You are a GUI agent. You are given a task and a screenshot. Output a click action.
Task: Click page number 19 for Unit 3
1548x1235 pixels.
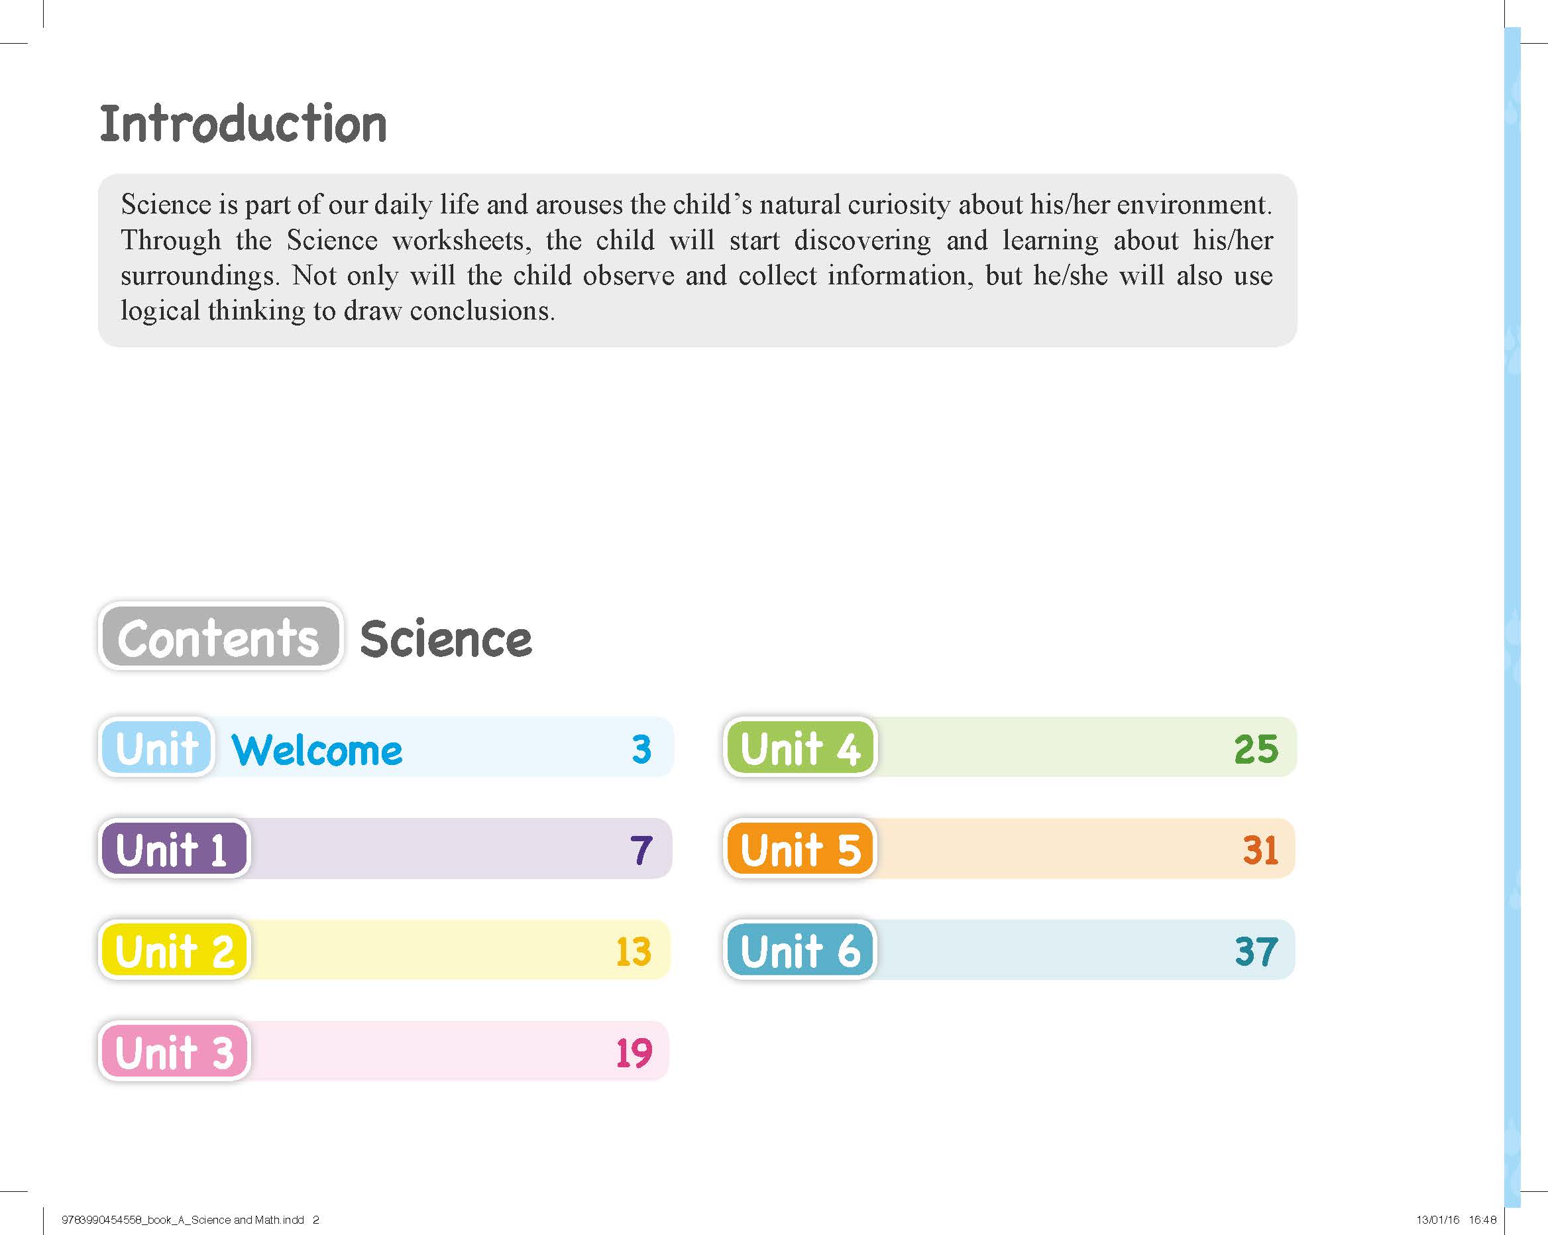634,1053
